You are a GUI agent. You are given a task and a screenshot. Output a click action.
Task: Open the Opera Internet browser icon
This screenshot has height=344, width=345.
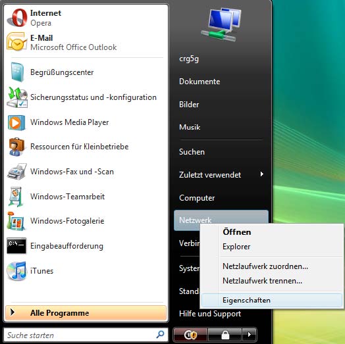(17, 18)
